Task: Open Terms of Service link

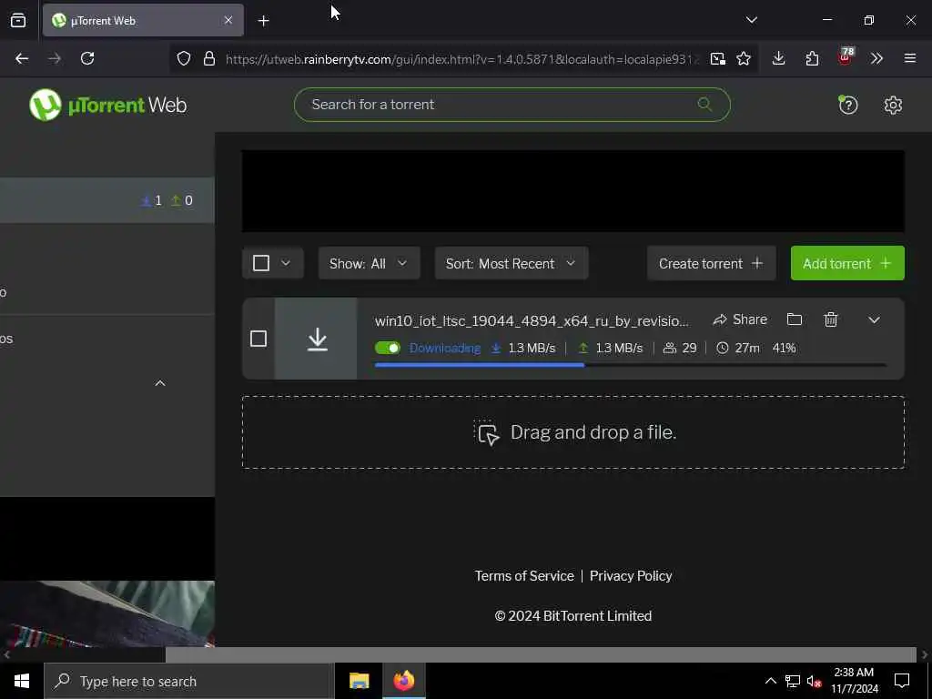Action: tap(523, 576)
